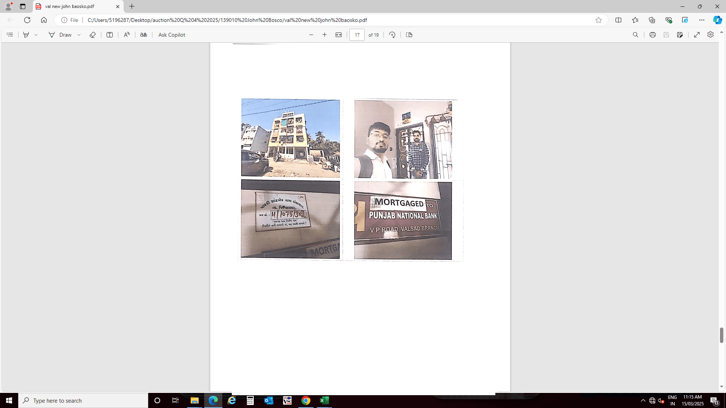Screen dimensions: 726x408
Task: Open the tab actions menu
Action: 23,6
